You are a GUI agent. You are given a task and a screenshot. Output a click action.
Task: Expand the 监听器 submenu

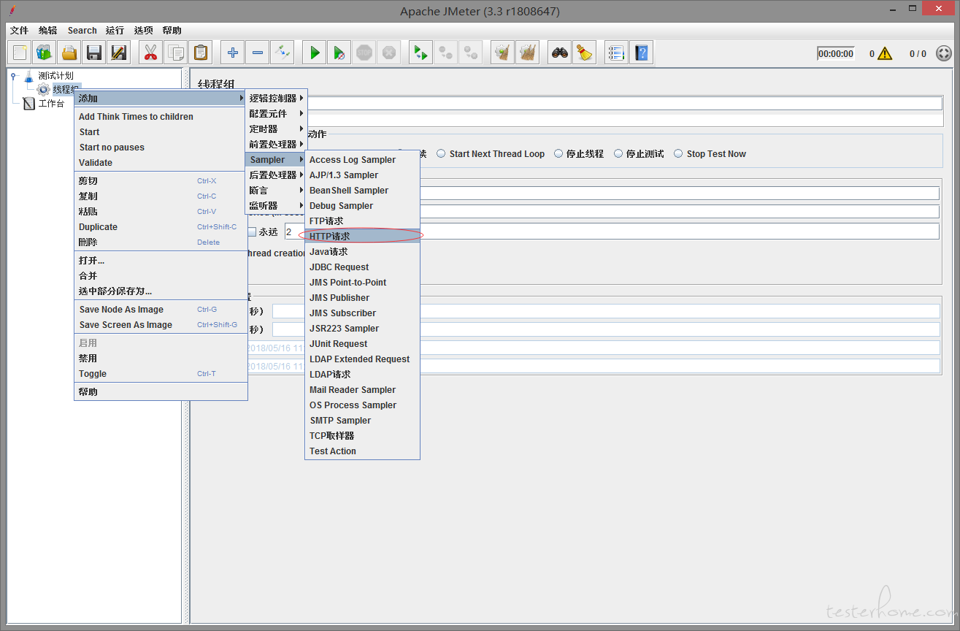pyautogui.click(x=276, y=206)
